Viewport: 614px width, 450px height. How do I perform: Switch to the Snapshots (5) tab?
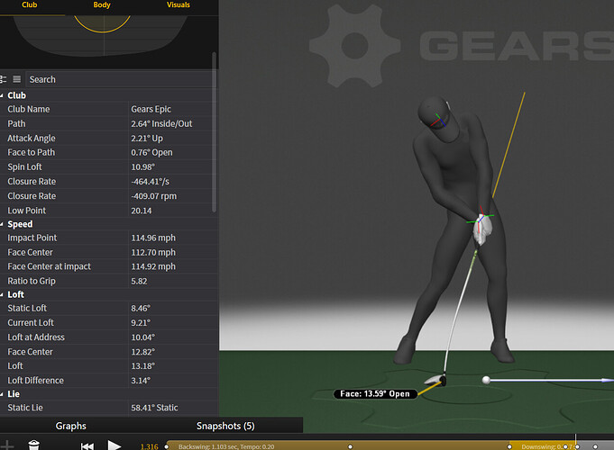pyautogui.click(x=225, y=426)
